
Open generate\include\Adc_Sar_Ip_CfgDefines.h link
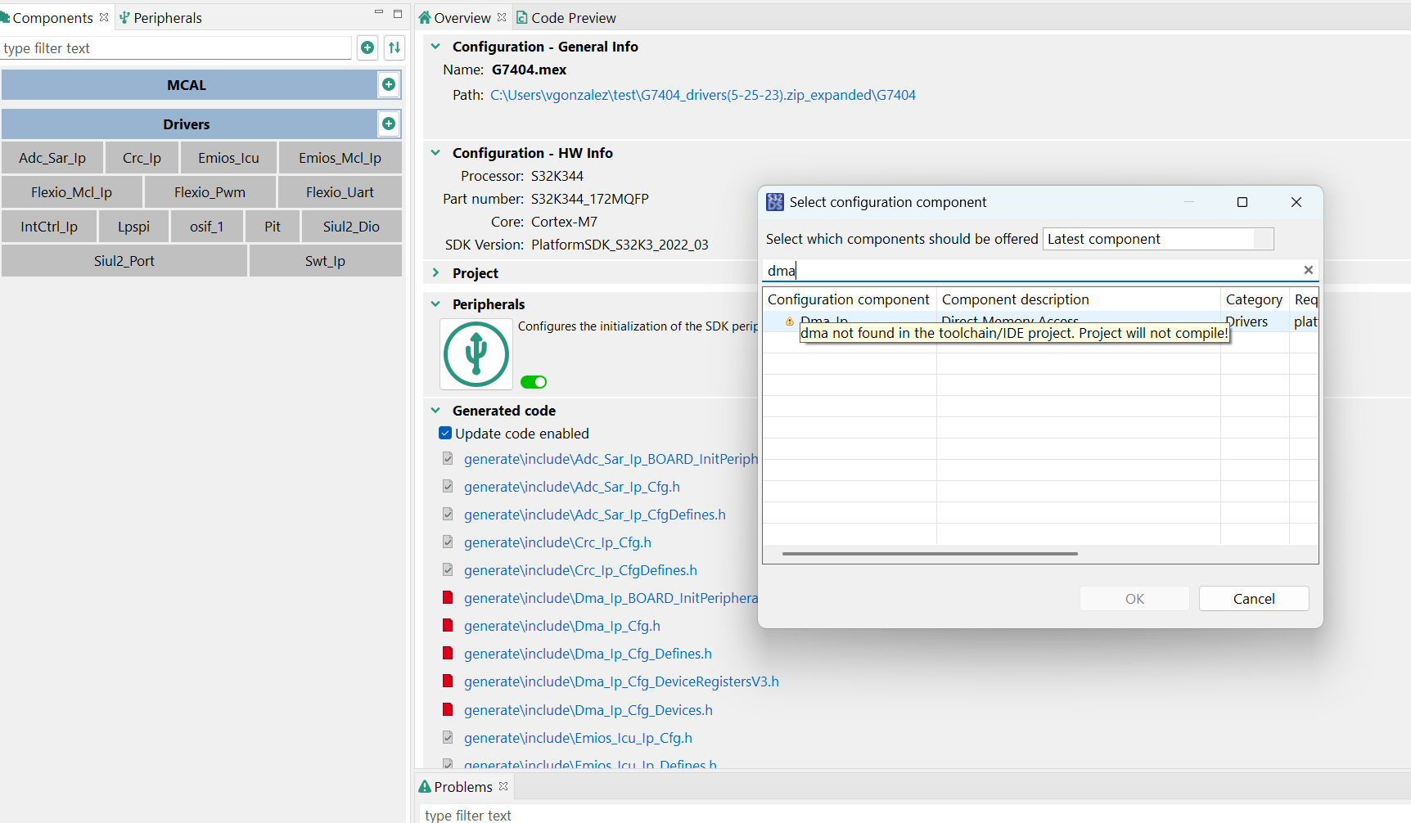click(595, 515)
